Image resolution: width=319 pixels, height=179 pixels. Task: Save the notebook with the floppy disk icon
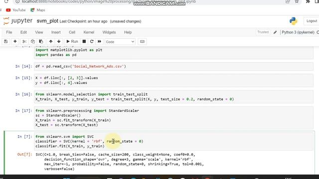point(5,41)
